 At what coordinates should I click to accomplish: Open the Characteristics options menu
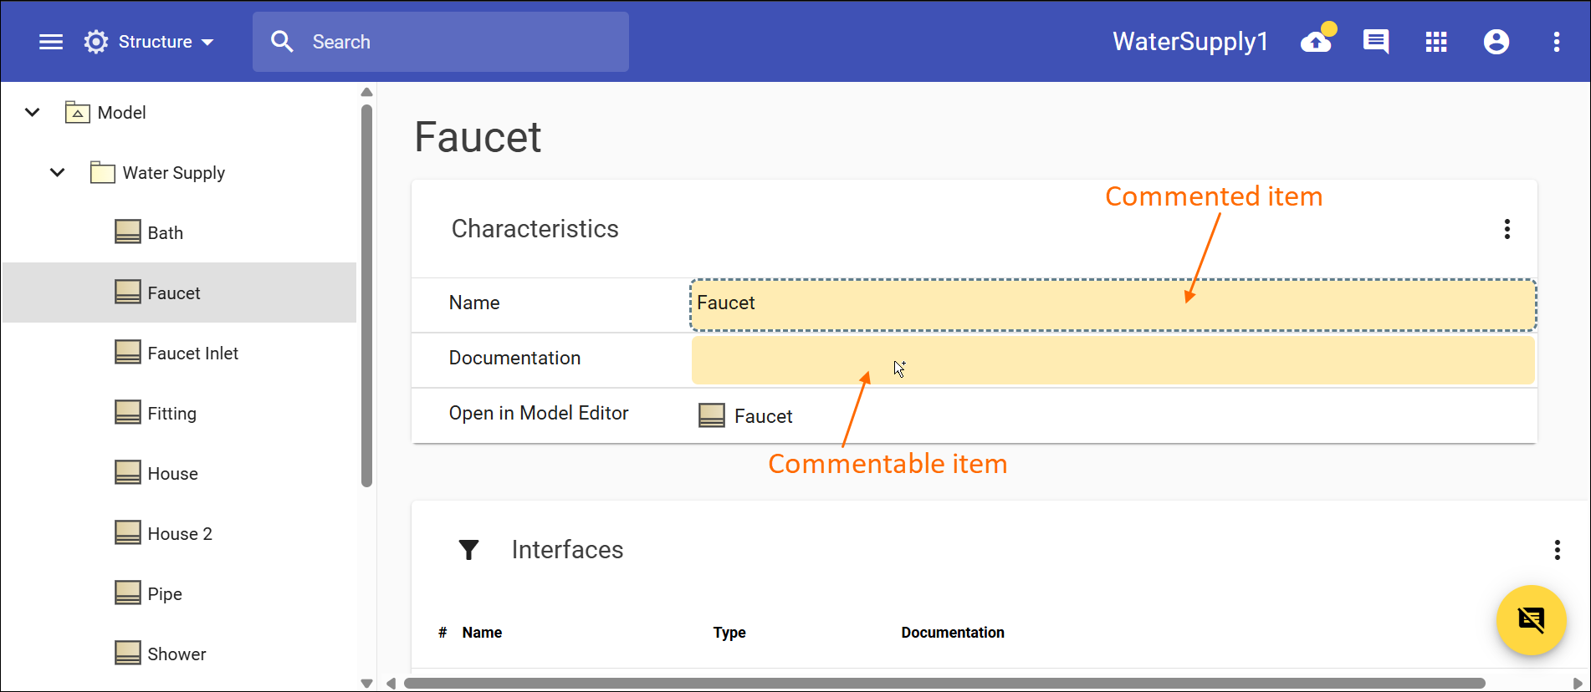point(1507,229)
